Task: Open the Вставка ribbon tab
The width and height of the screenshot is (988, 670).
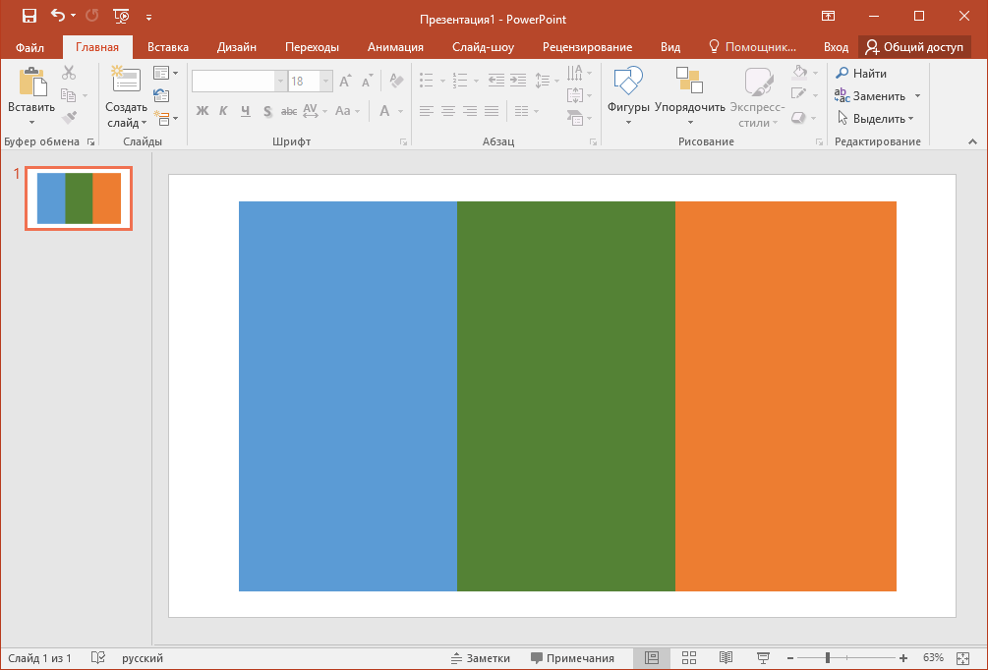Action: point(168,47)
